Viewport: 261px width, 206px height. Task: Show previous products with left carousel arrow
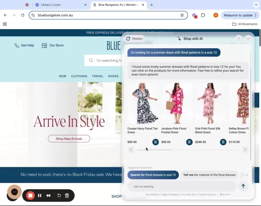click(131, 150)
